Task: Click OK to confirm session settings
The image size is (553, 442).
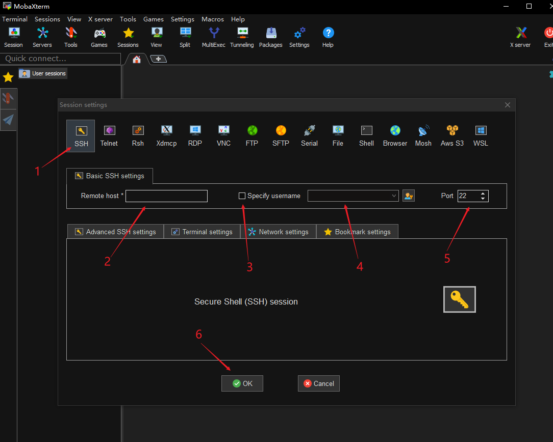Action: 242,383
